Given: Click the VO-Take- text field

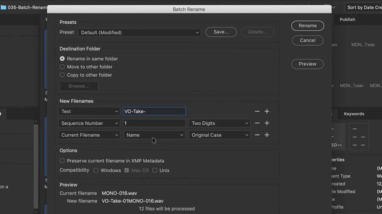Looking at the screenshot, I should click(x=154, y=111).
